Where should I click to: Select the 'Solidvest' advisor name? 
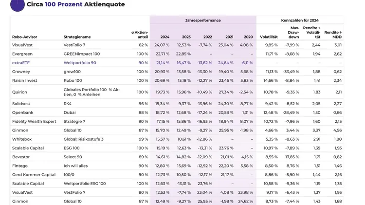21,104
